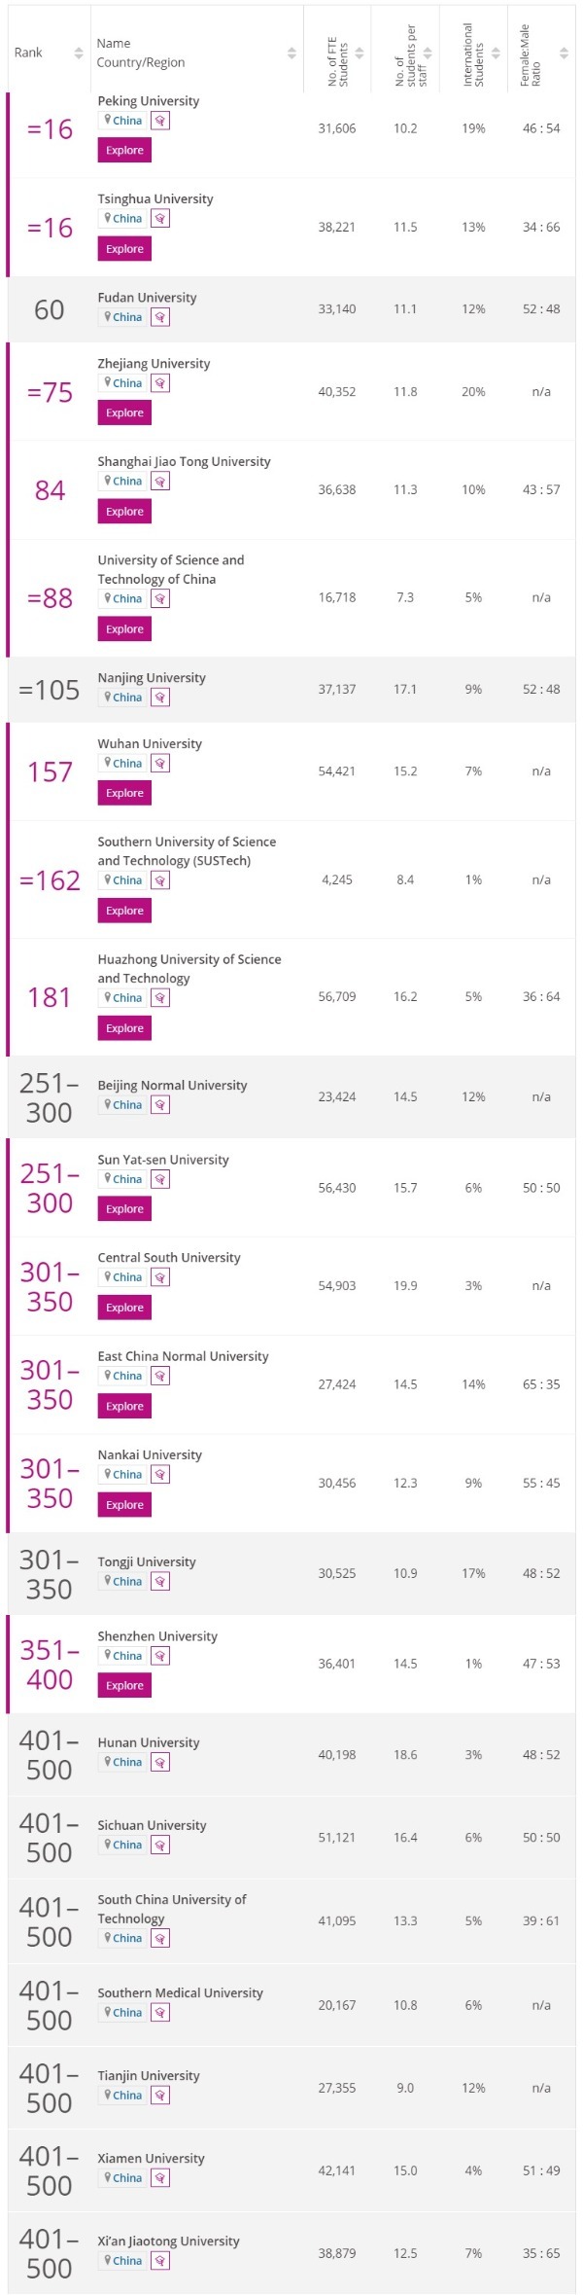This screenshot has width=583, height=2295.
Task: Click graduation cap icon for Tongji University
Action: pos(160,1582)
